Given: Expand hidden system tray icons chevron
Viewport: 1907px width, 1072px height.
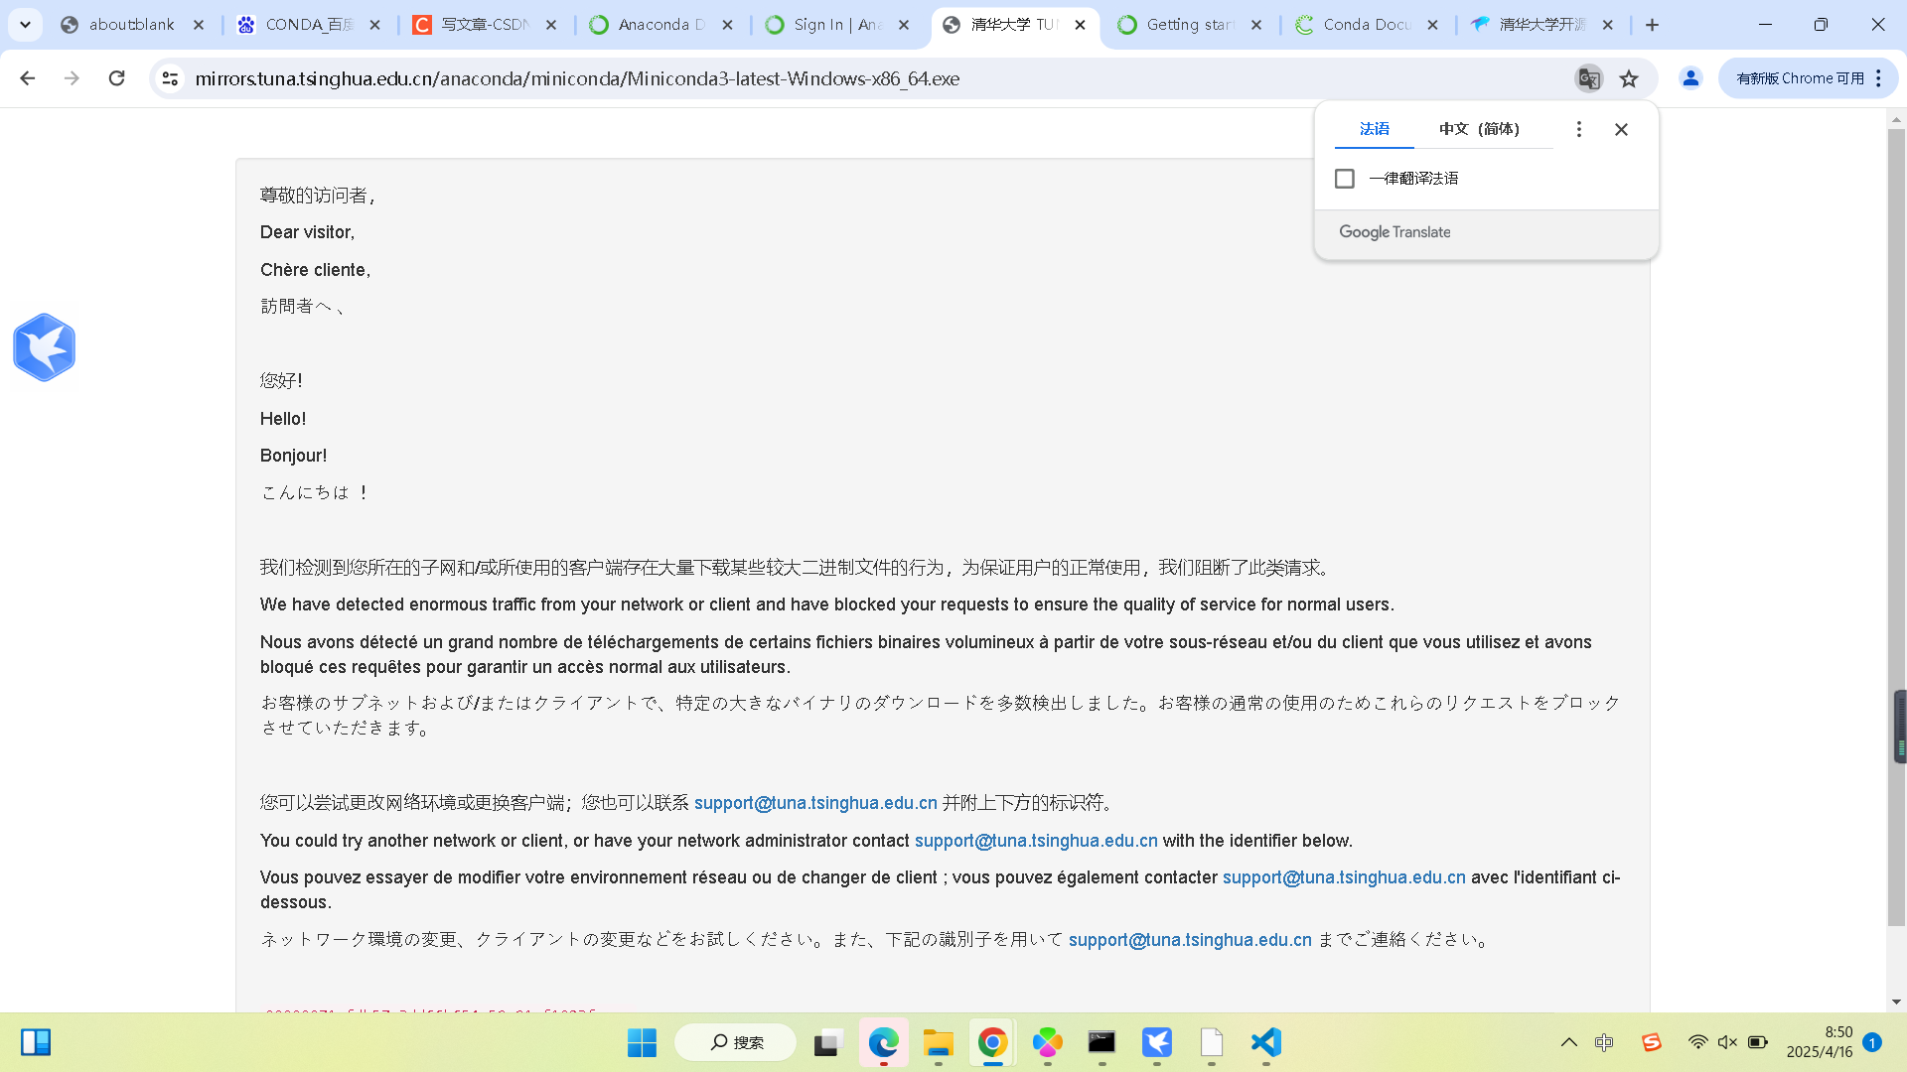Looking at the screenshot, I should (1569, 1042).
